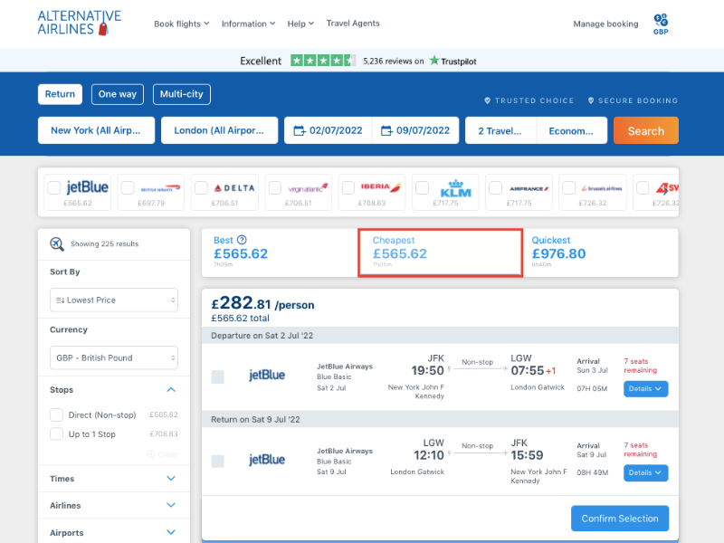
Task: Open the Information dropdown menu
Action: click(248, 24)
